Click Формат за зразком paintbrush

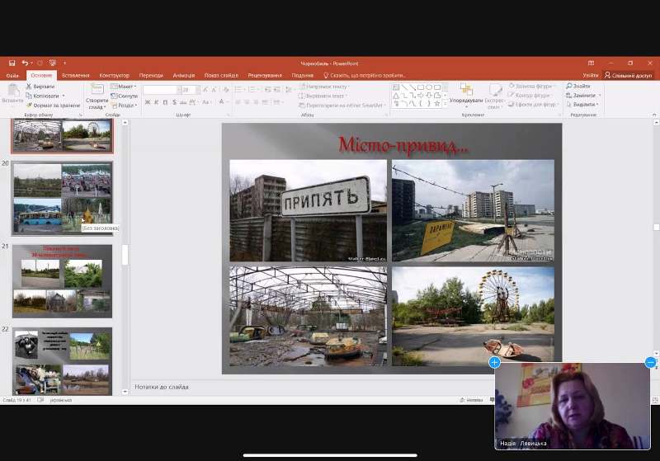point(28,106)
